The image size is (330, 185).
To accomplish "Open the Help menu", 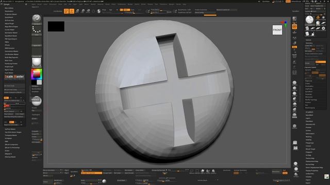I will click(185, 4).
